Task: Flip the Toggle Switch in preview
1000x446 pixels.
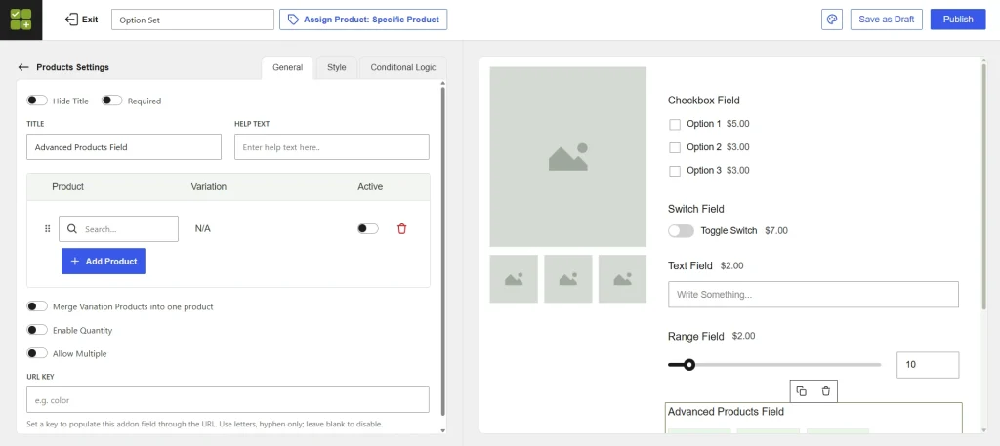Action: (x=681, y=230)
